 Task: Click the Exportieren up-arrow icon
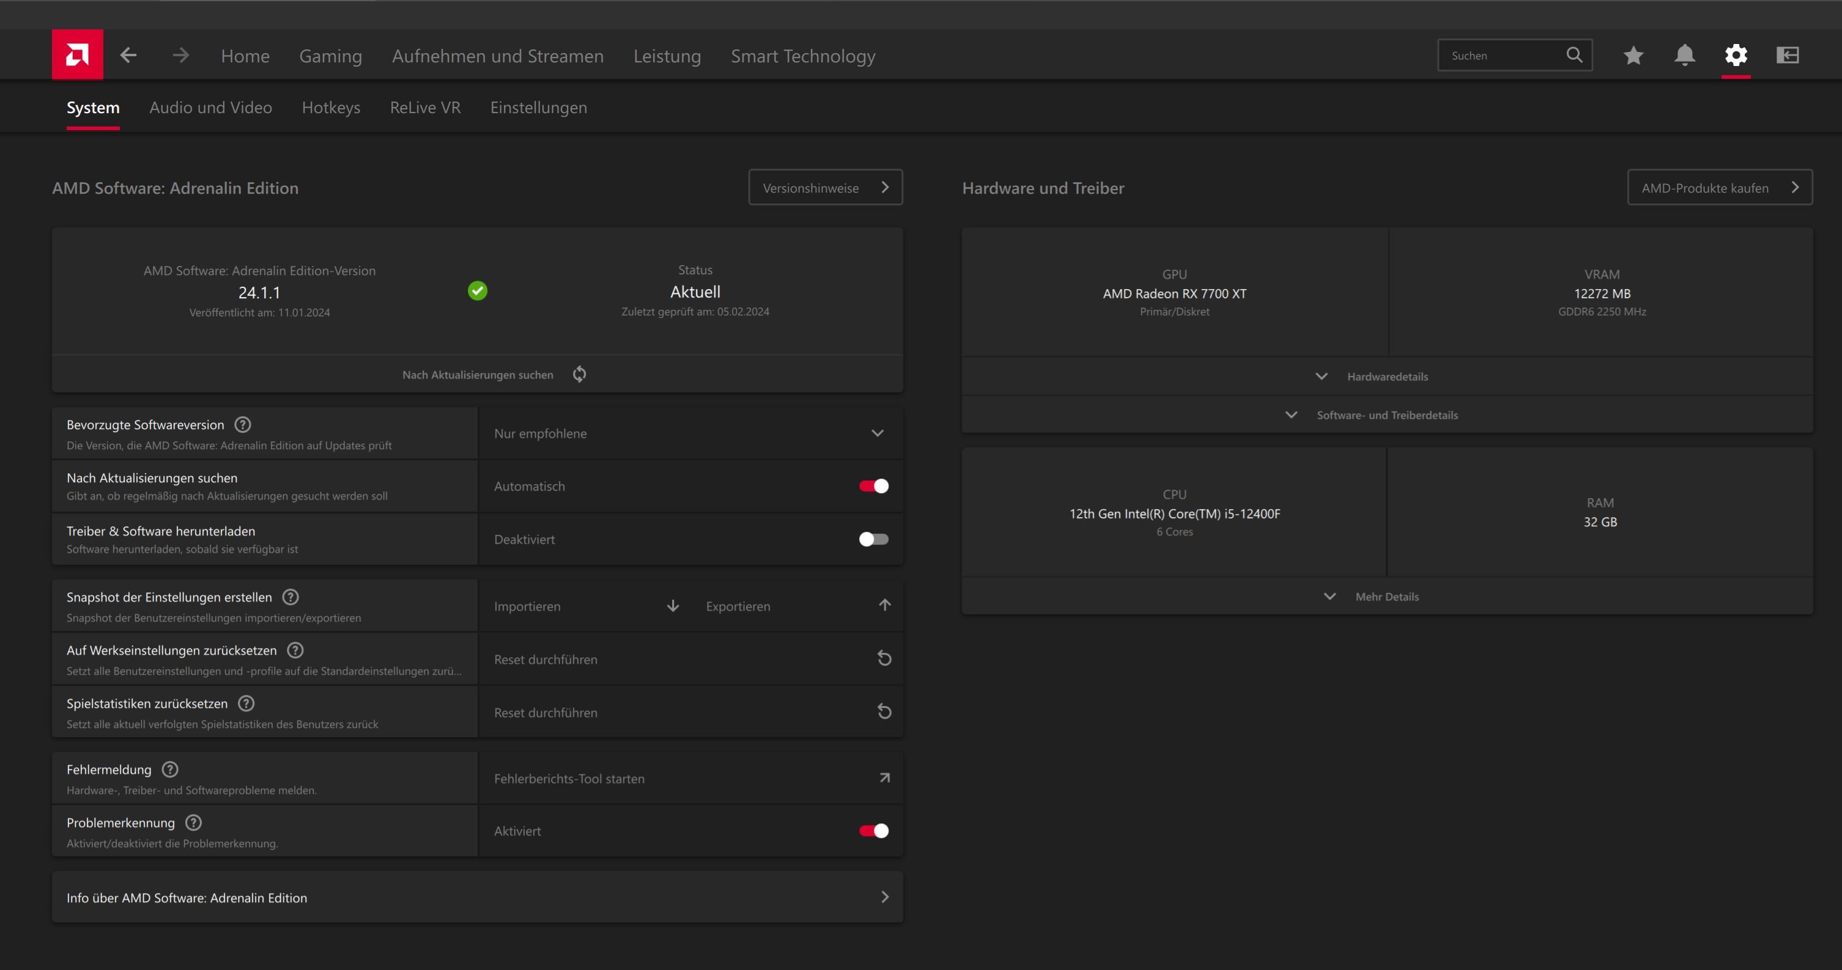(x=884, y=606)
